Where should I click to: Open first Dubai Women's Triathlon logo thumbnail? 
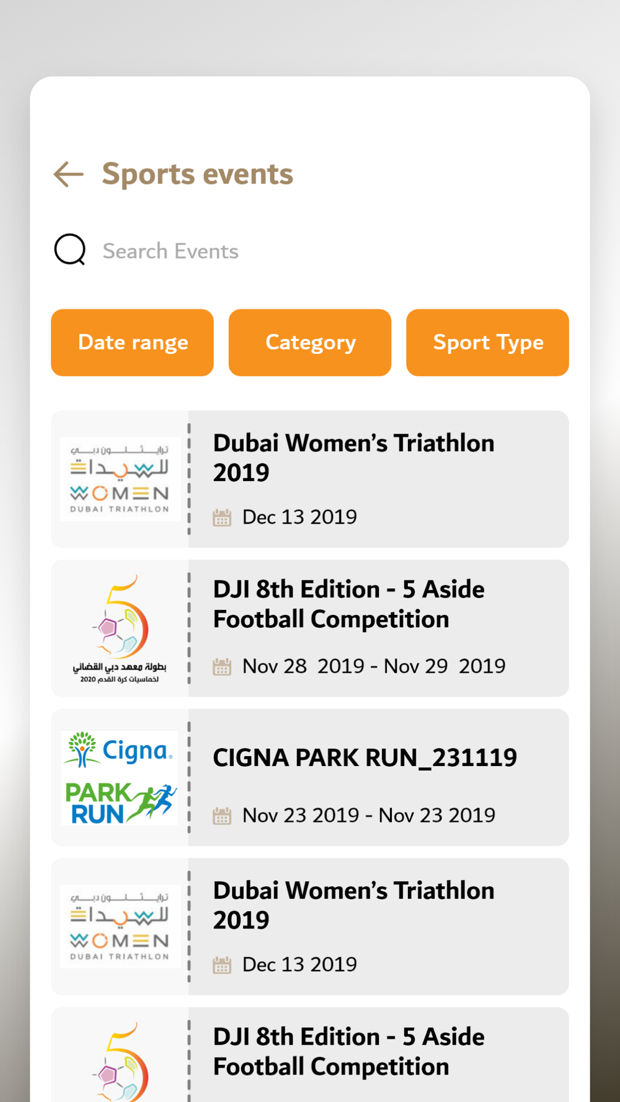[120, 479]
